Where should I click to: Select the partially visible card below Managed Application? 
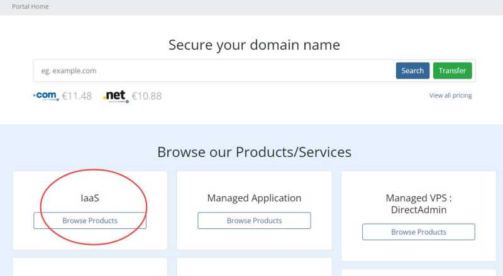tap(255, 267)
